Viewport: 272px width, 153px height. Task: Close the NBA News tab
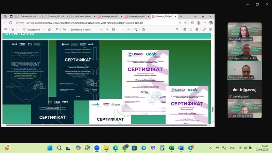click(x=95, y=16)
